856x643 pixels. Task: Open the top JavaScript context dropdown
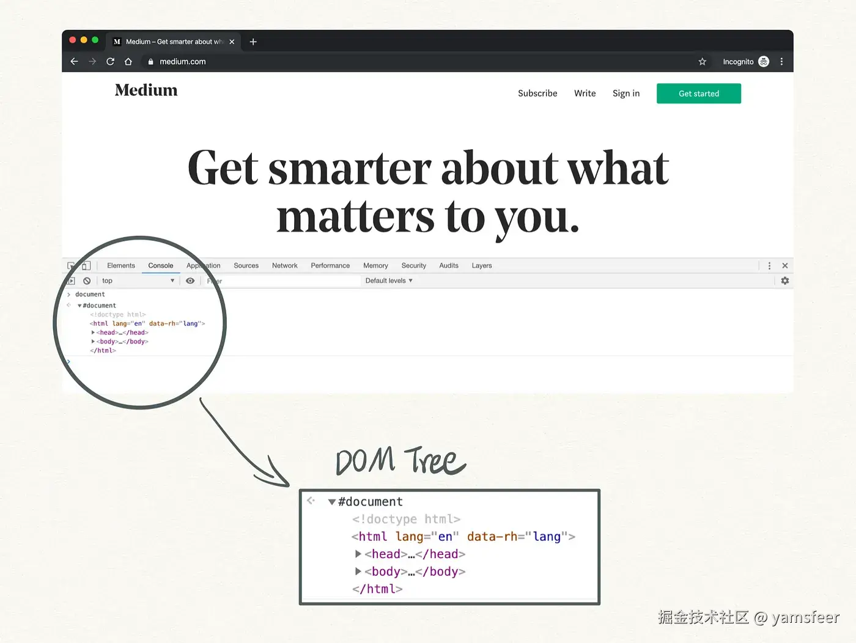(138, 281)
